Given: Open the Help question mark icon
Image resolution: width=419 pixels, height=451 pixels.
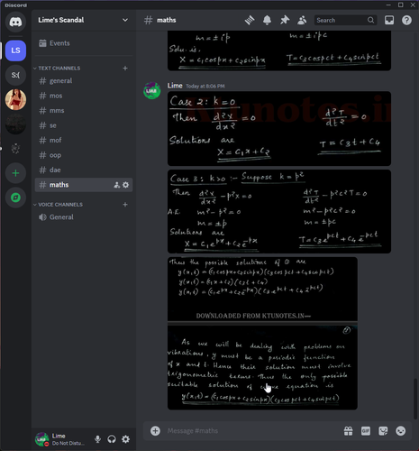Looking at the screenshot, I should pyautogui.click(x=406, y=20).
